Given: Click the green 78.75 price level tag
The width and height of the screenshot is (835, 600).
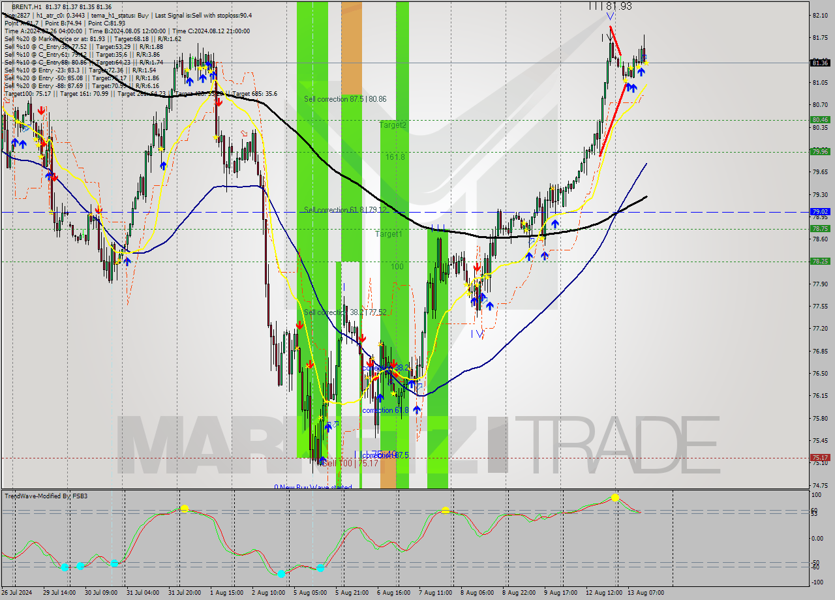Looking at the screenshot, I should click(820, 228).
